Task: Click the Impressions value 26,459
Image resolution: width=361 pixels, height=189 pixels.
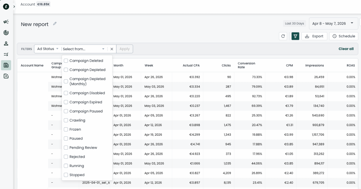Action: point(319,77)
